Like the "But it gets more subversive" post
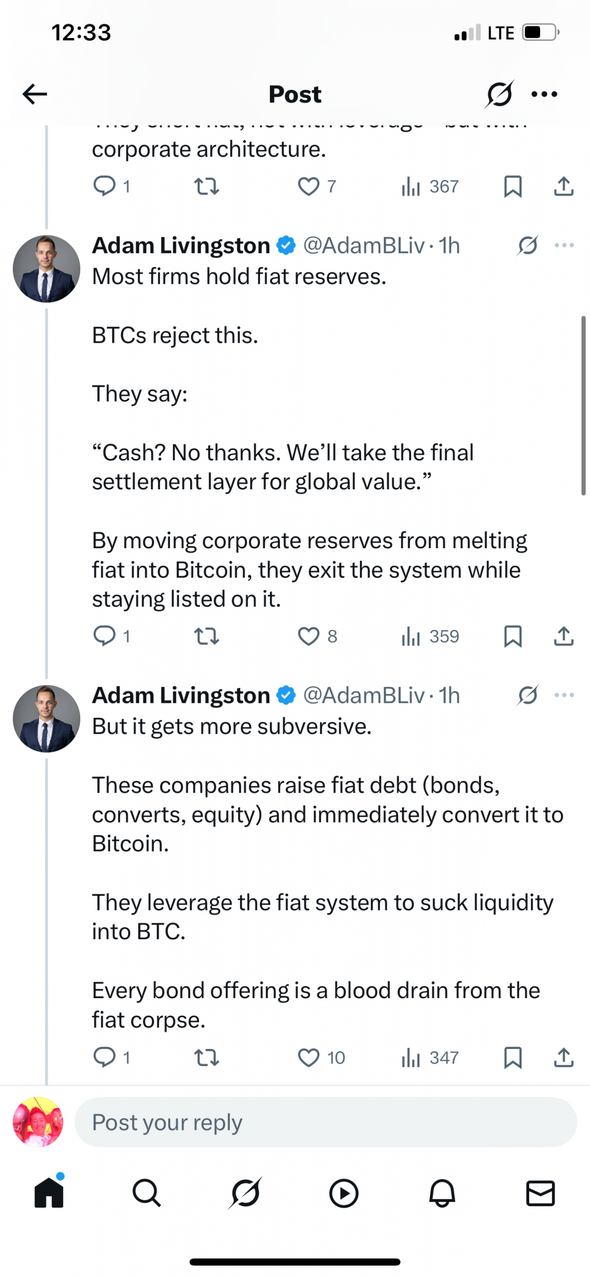The image size is (590, 1277). pos(308,1057)
